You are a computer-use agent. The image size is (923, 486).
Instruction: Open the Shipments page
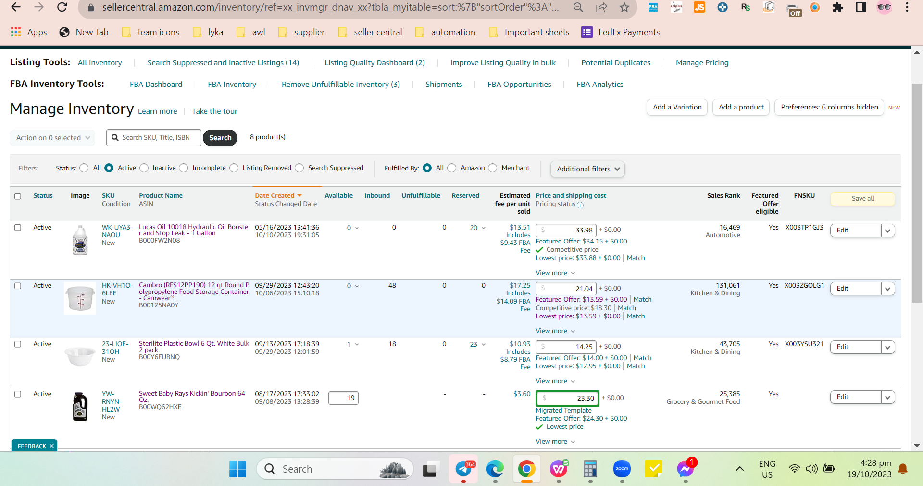coord(444,85)
